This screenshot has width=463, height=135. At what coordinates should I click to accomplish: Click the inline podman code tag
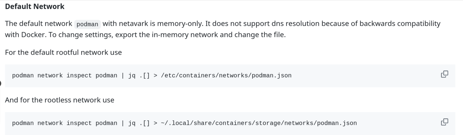coord(87,24)
